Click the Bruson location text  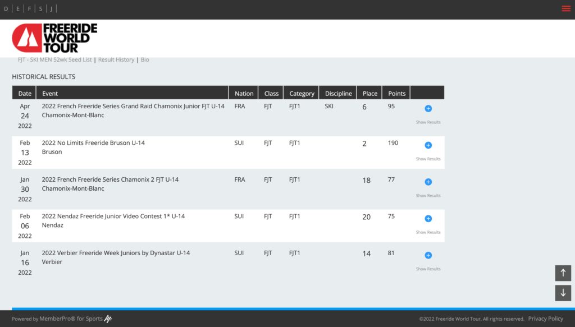[x=52, y=152]
